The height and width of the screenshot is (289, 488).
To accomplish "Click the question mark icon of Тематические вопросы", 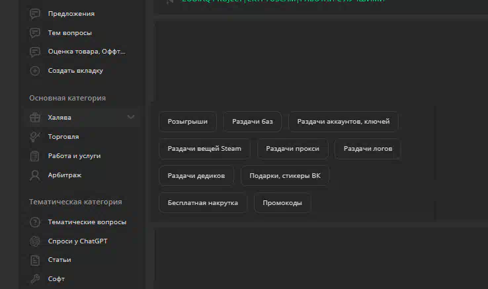I will click(x=35, y=222).
